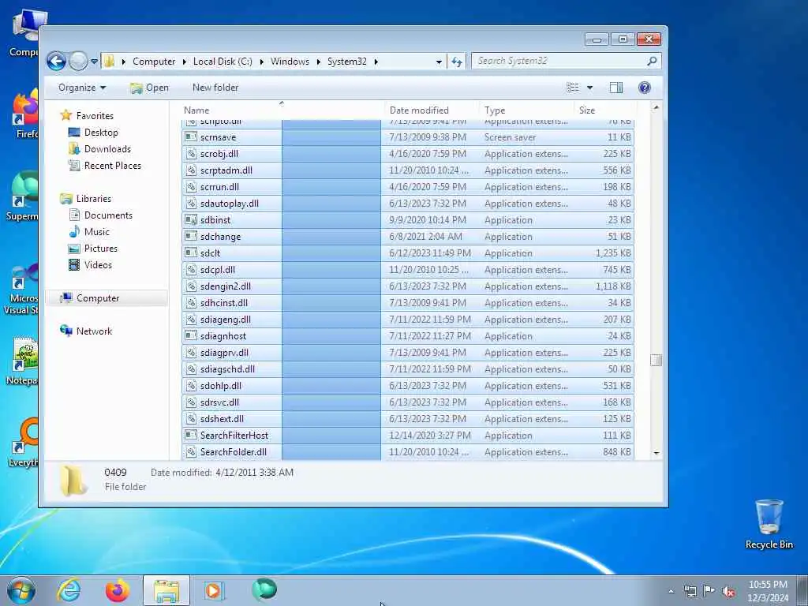Open Videos library
808x606 pixels.
tap(98, 265)
